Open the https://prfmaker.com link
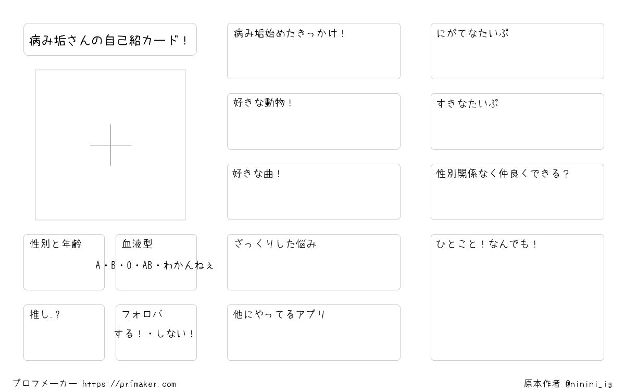This screenshot has width=625, height=391. pos(129,384)
